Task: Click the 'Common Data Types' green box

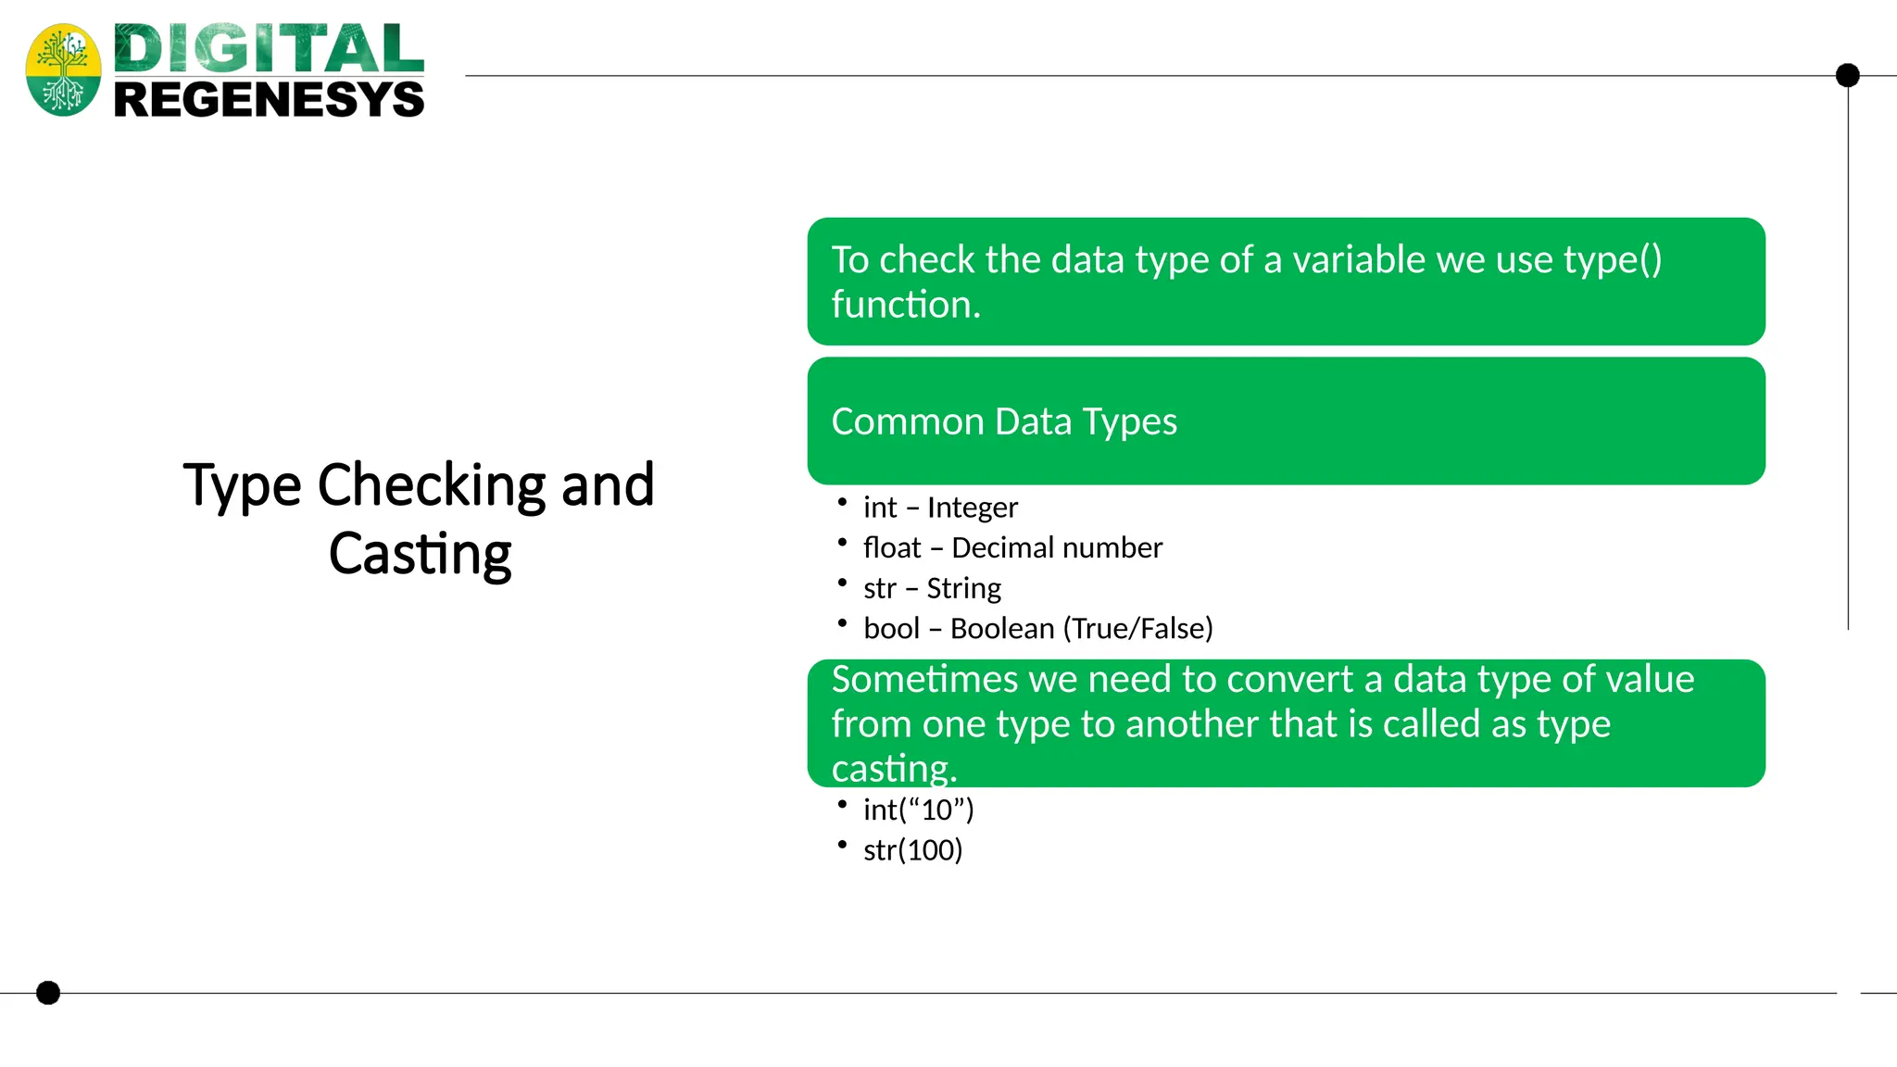Action: pyautogui.click(x=1286, y=421)
